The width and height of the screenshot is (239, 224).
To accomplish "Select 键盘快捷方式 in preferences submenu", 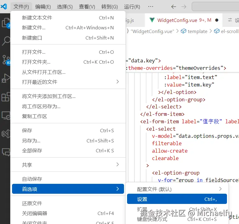I will pos(177,219).
